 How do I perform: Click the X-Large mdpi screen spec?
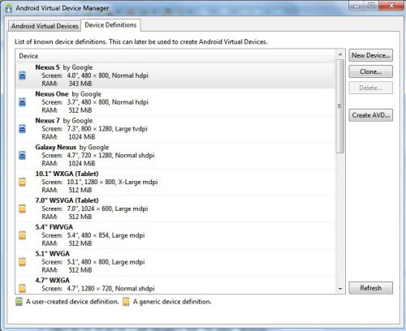coord(138,182)
